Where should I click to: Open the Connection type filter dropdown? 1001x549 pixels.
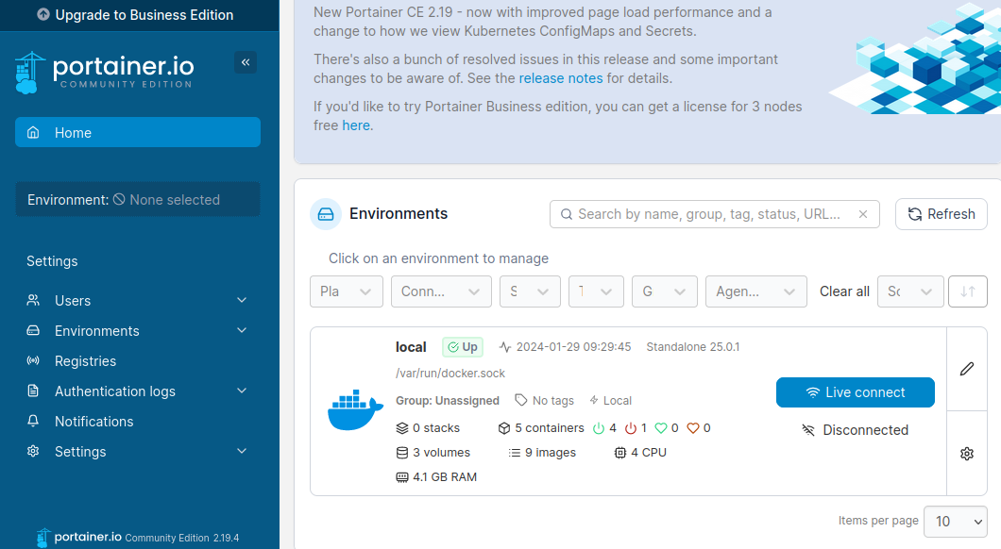pyautogui.click(x=441, y=291)
